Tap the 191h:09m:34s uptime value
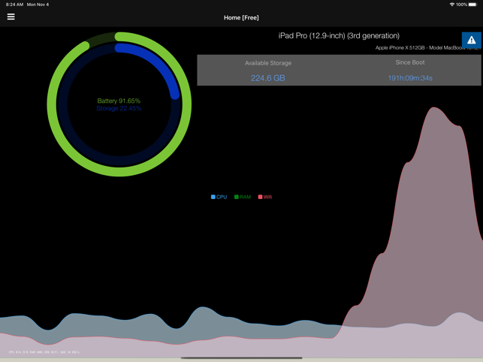Screen dimensions: 483x362 pos(410,77)
